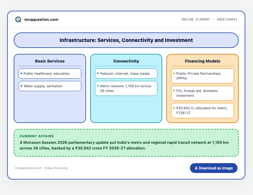Click the footer mcqquestion.com · Indian Economy text

41,168
